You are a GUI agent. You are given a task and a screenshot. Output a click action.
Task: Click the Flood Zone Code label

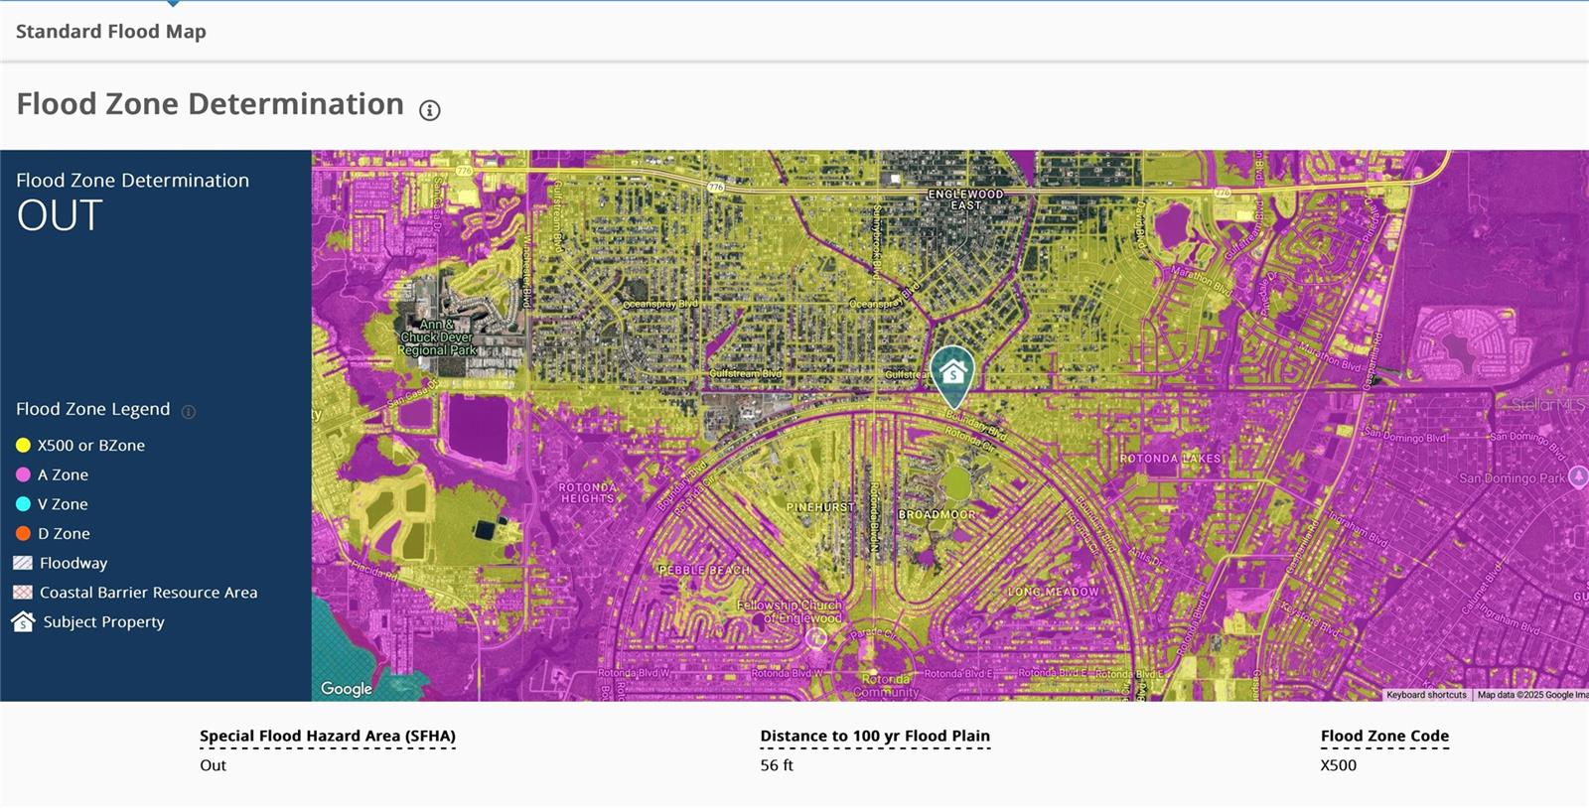(1384, 737)
